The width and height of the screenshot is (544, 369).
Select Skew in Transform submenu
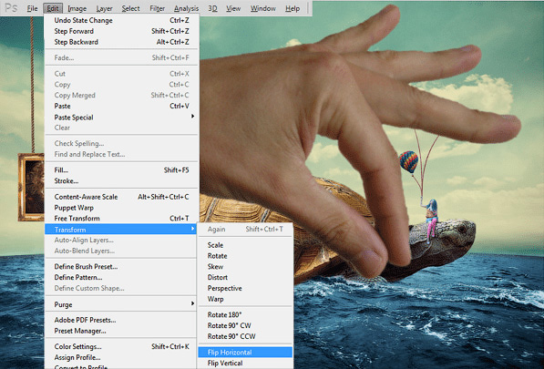click(x=245, y=266)
